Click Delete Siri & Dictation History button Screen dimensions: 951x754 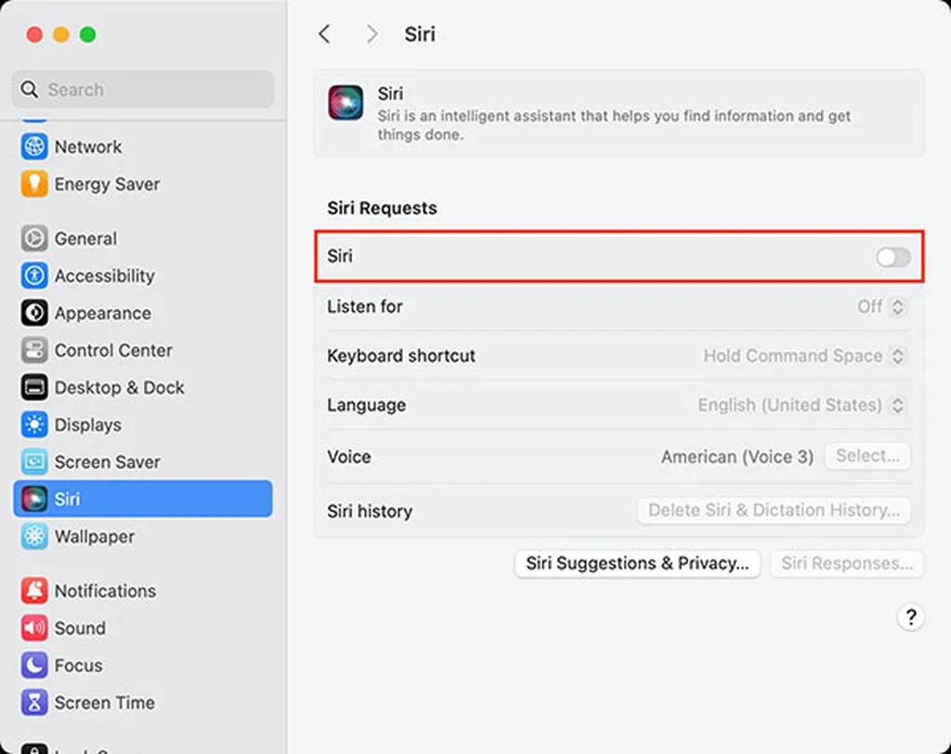774,510
